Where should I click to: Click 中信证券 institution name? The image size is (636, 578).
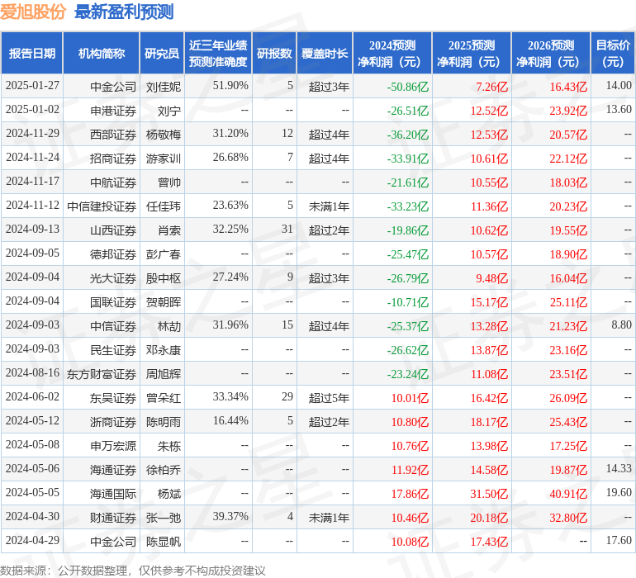113,325
